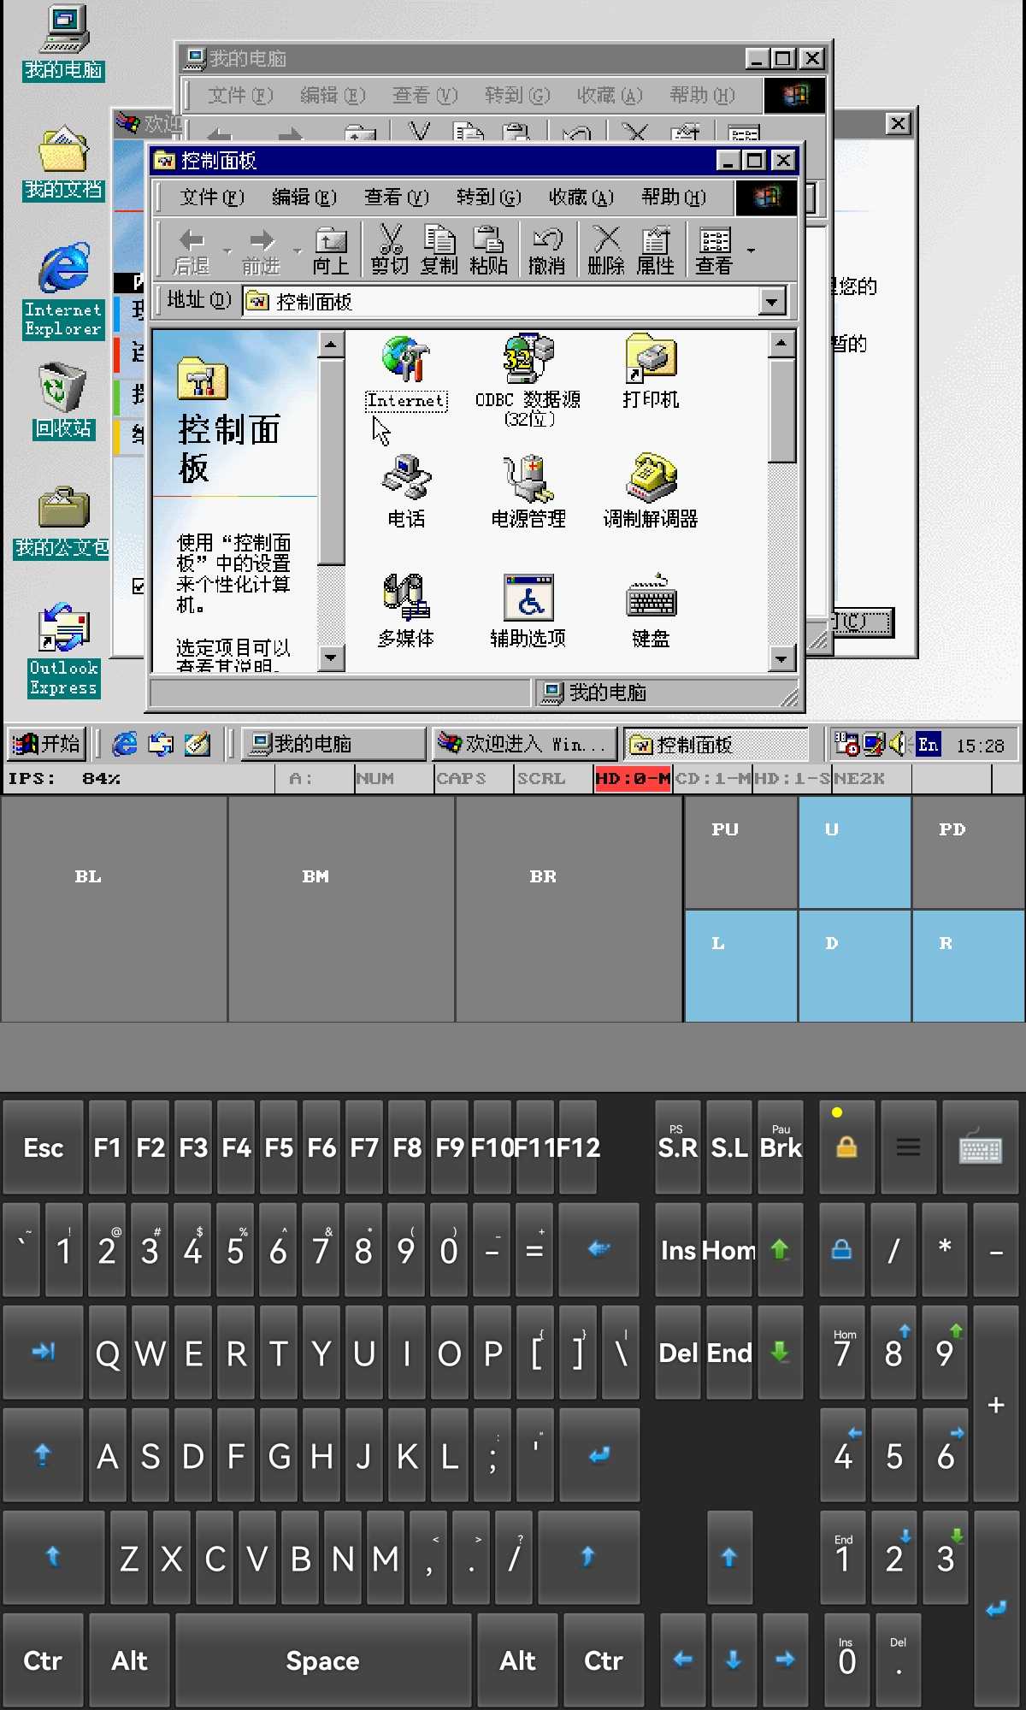Open the 收藏(A) menu in 控制面板 window

581,198
